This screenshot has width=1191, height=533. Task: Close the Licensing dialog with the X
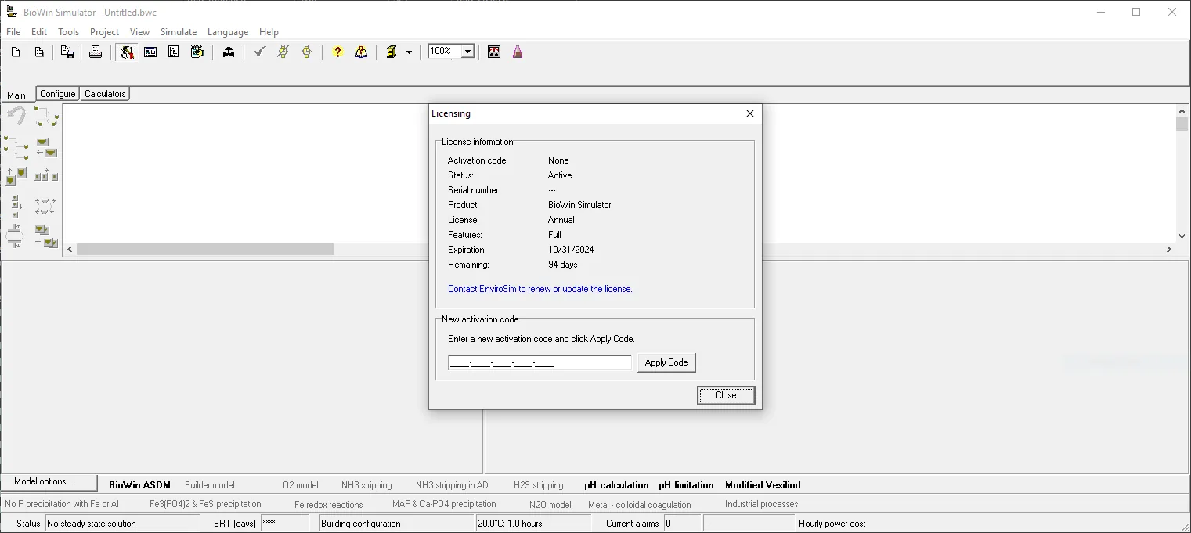(750, 113)
